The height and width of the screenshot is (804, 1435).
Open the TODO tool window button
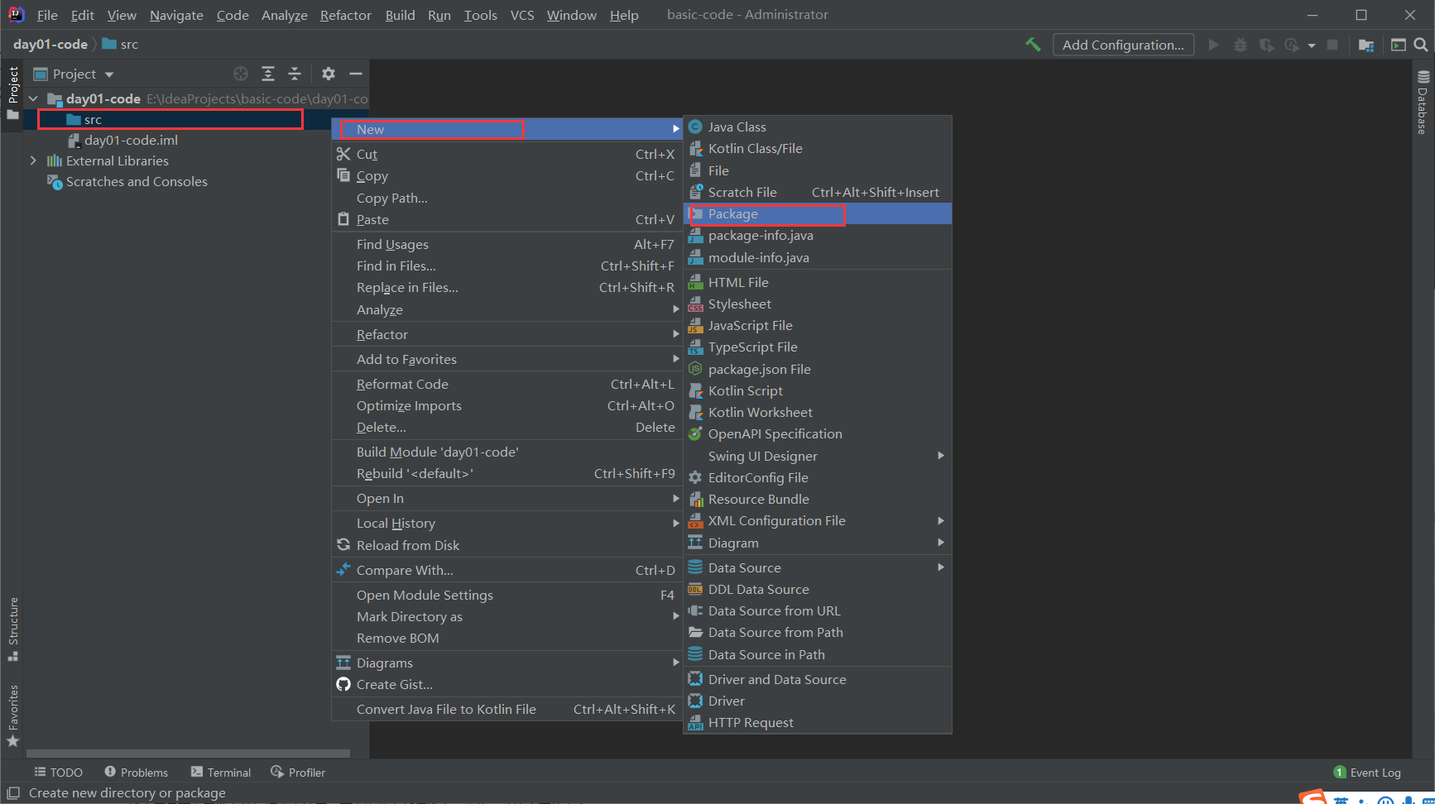coord(58,772)
